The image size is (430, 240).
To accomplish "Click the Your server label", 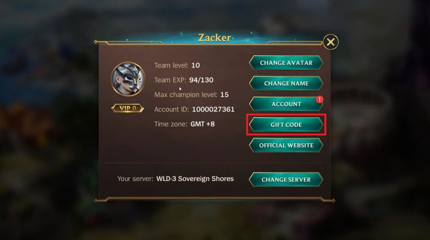I will click(x=135, y=179).
